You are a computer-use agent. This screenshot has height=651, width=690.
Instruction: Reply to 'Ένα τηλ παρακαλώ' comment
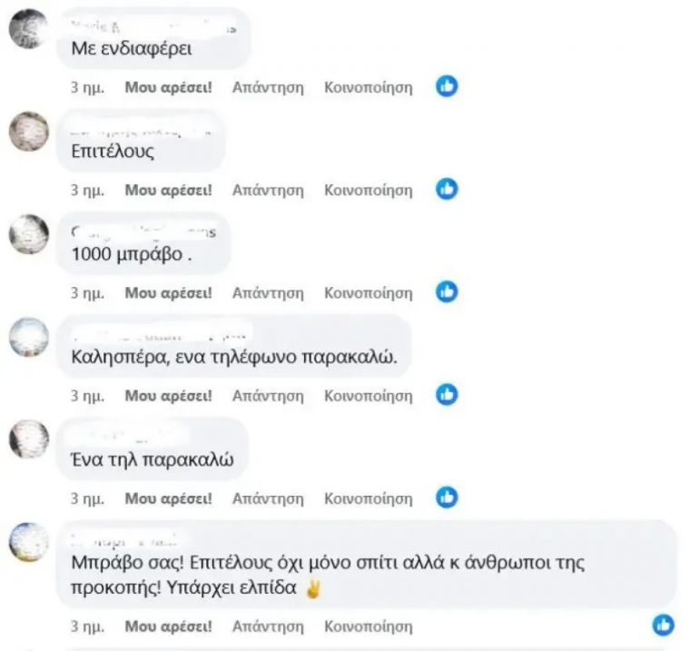coord(268,498)
